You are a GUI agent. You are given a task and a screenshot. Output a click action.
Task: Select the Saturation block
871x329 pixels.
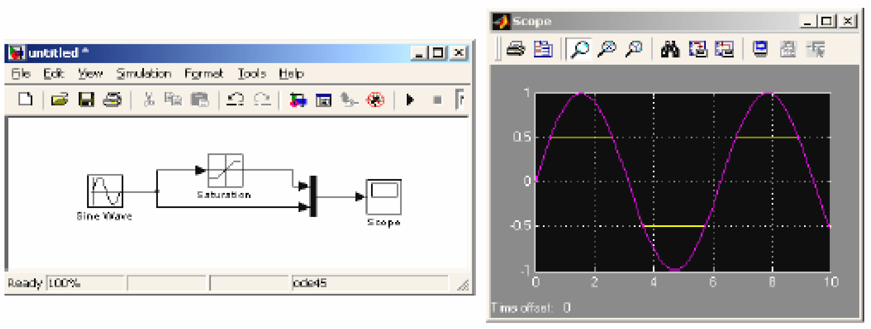226,171
